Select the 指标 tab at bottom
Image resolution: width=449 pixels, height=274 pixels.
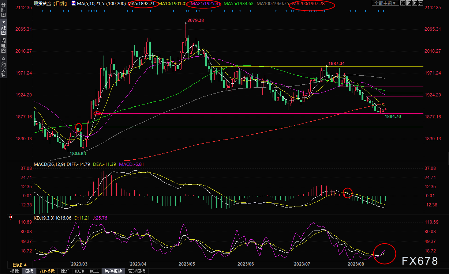click(15, 271)
